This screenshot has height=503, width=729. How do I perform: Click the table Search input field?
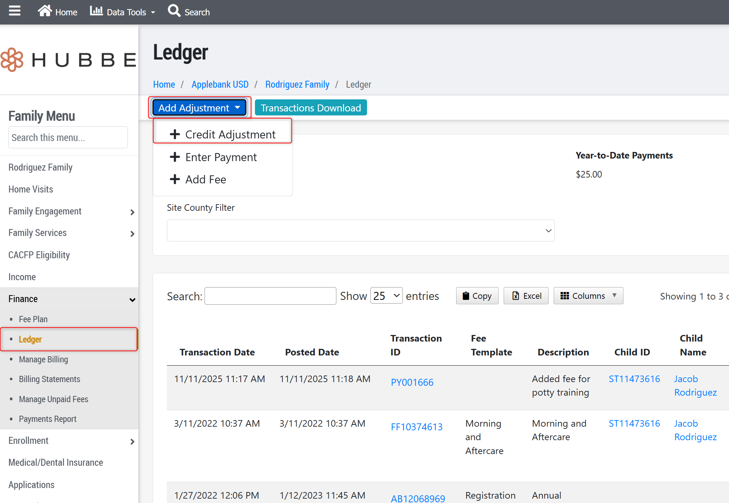click(270, 296)
